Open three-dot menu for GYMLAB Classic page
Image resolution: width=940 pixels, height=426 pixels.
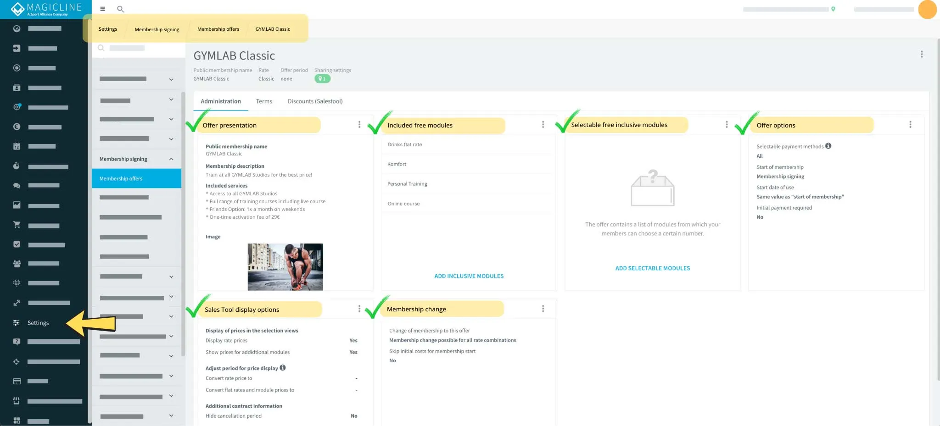(922, 54)
